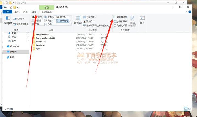
Task: Choose the 内容 layout
Action: click(48, 24)
